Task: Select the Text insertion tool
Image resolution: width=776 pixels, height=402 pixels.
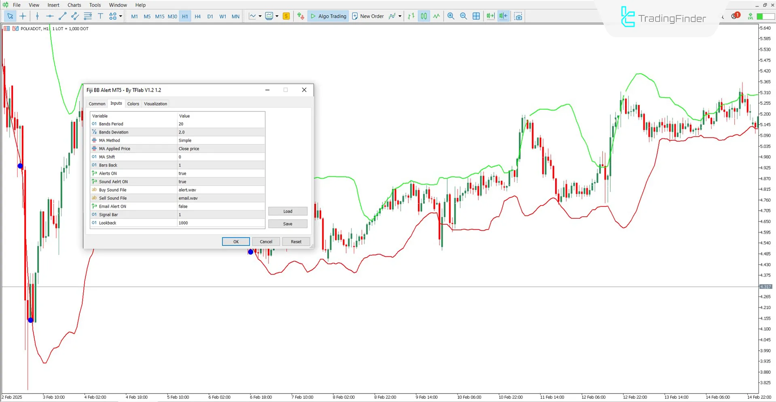Action: point(100,16)
